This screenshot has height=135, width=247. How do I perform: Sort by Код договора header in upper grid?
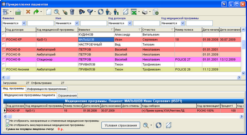(x=21, y=30)
